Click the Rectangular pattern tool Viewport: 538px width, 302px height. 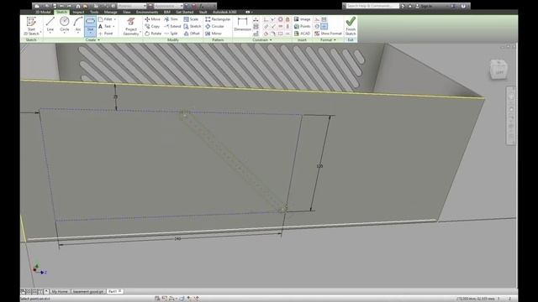pos(218,19)
